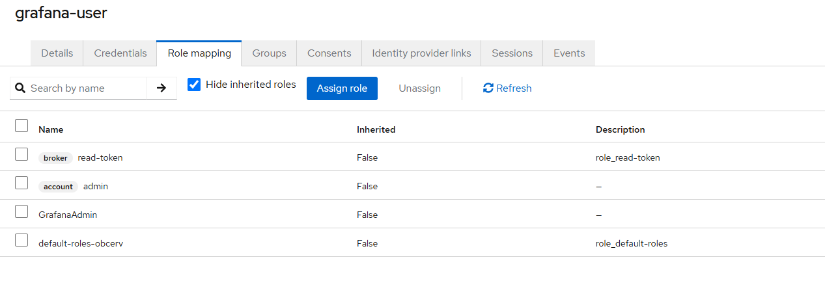Click False in the read-token row
Viewport: 825px width, 294px height.
(x=367, y=157)
